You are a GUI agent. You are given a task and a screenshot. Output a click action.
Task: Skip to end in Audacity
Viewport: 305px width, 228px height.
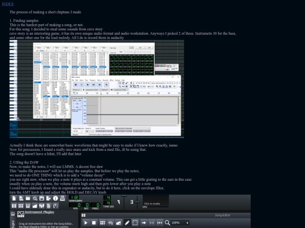point(99,84)
